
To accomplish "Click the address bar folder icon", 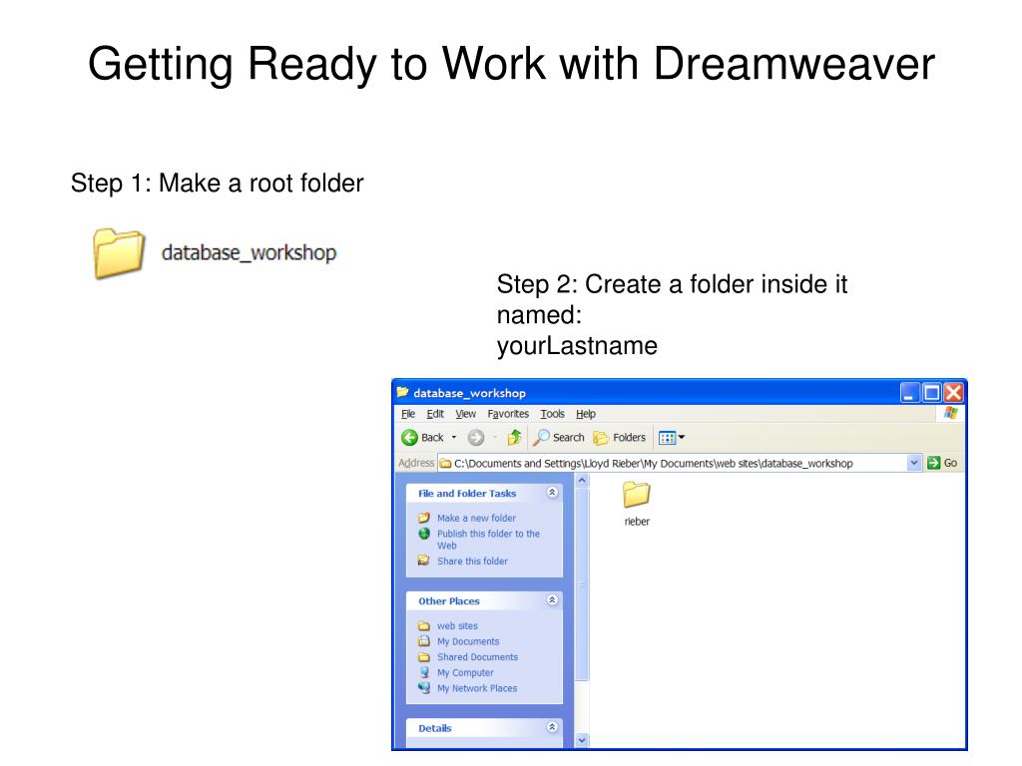I will click(x=446, y=463).
